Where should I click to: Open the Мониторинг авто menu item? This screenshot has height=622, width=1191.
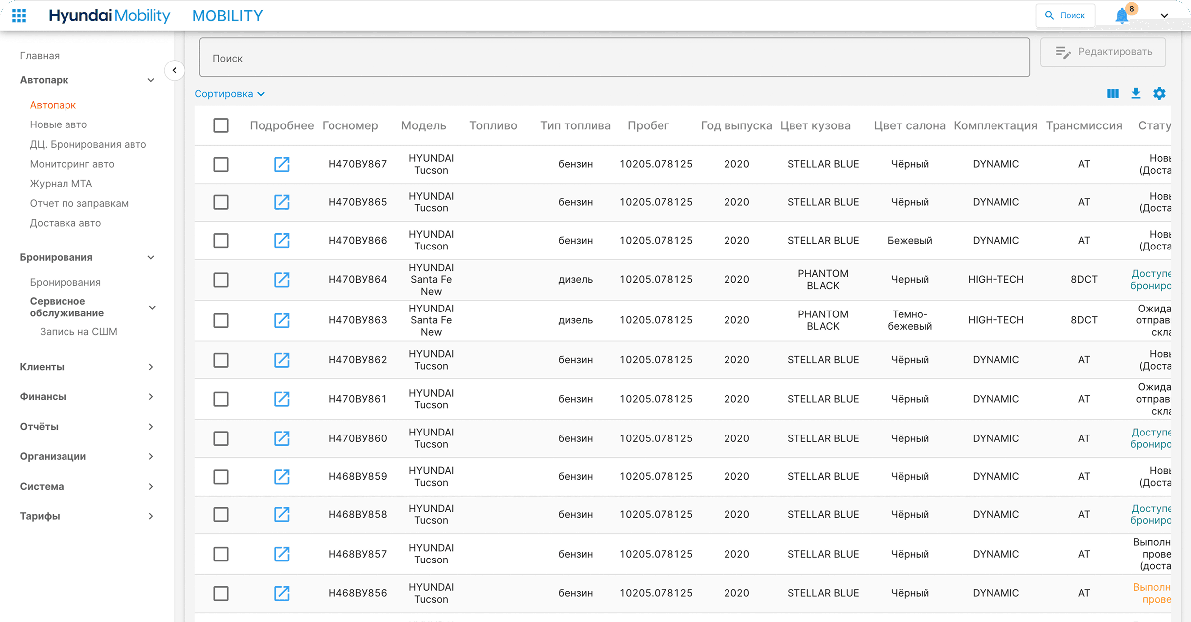(72, 164)
